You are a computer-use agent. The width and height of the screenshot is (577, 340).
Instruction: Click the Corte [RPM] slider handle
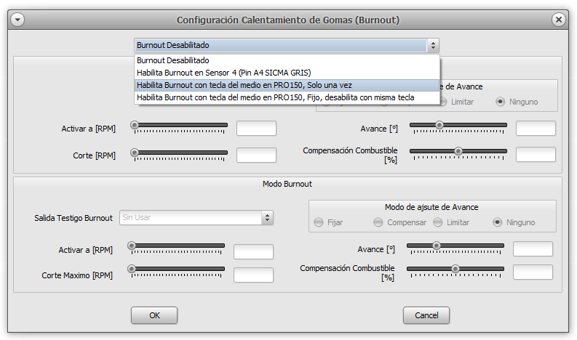click(135, 153)
